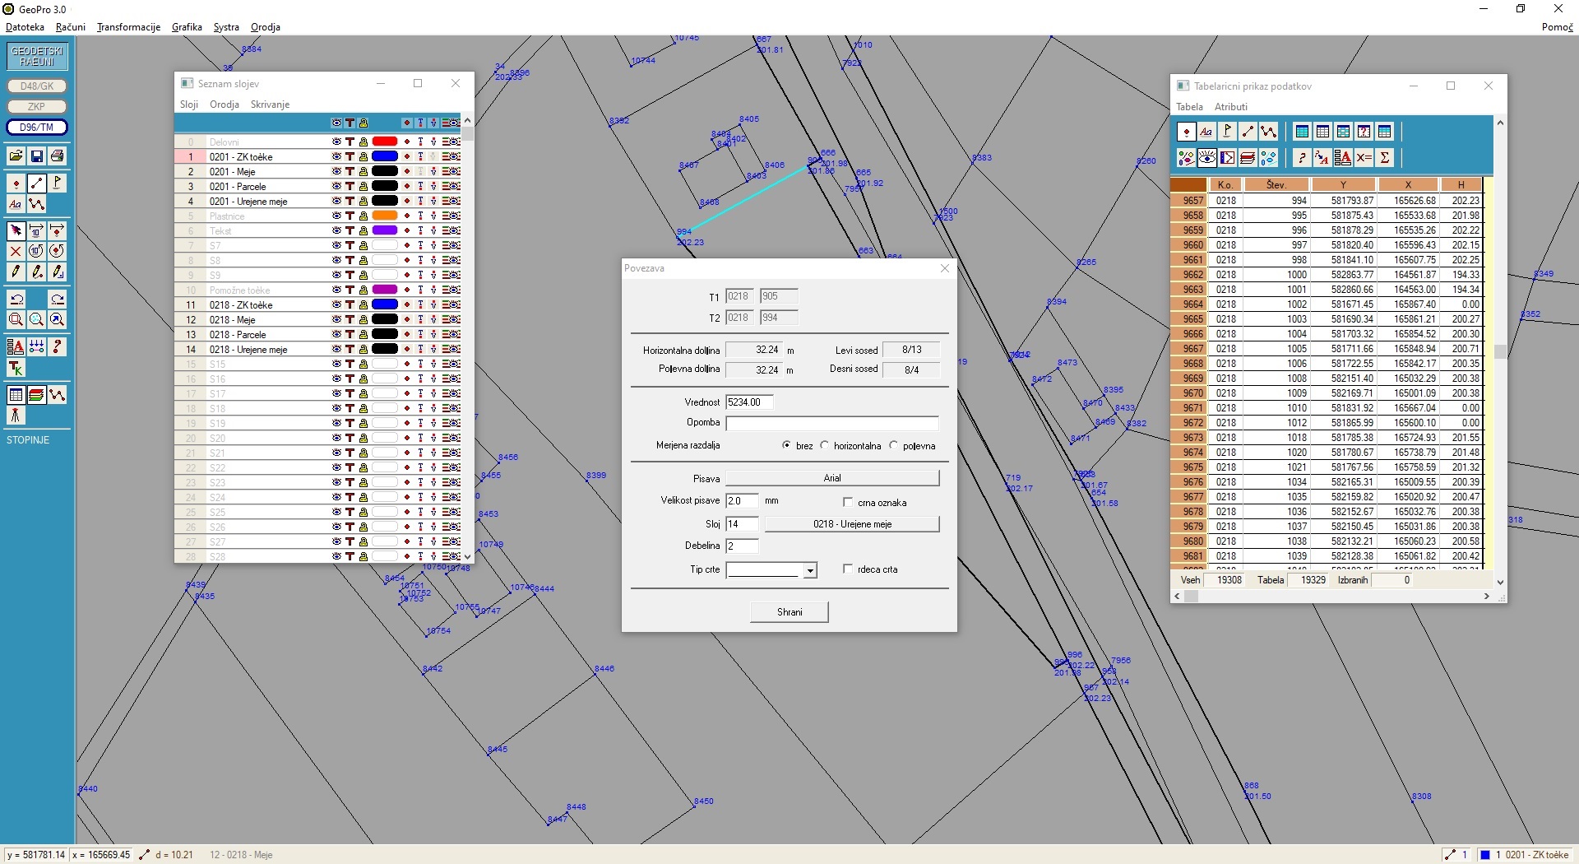1579x864 pixels.
Task: Click the open folder icon
Action: [x=16, y=156]
